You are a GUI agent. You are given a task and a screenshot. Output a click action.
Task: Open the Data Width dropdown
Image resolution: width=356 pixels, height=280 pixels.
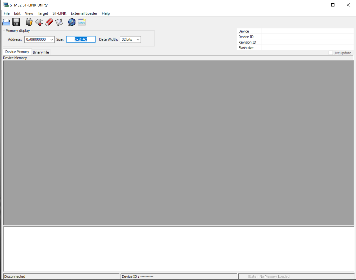130,39
